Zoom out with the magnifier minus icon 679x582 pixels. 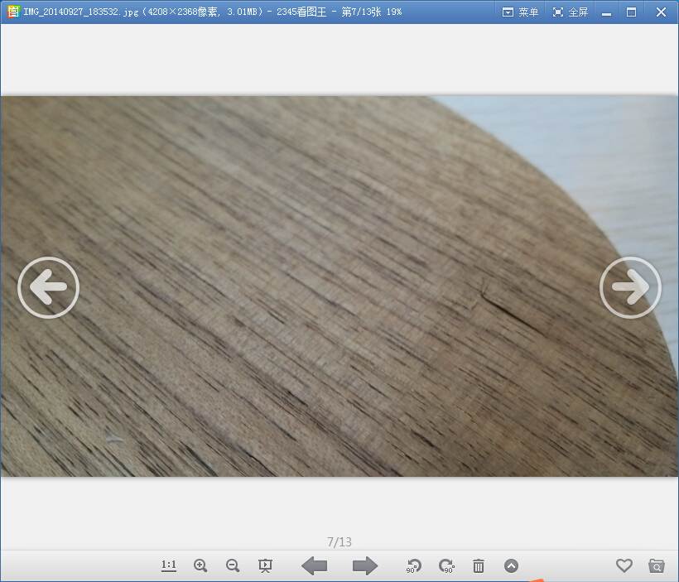click(233, 565)
